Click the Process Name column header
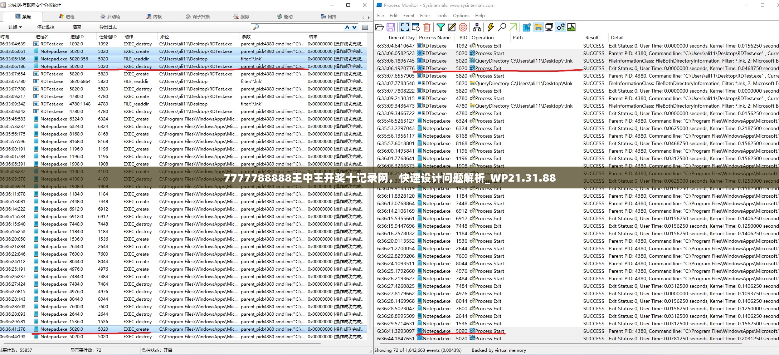 point(435,38)
